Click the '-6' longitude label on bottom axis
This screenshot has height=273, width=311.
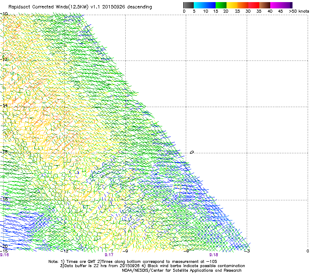click(x=186, y=251)
